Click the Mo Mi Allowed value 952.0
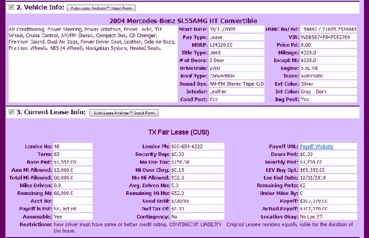369x238 pixels. point(197,178)
